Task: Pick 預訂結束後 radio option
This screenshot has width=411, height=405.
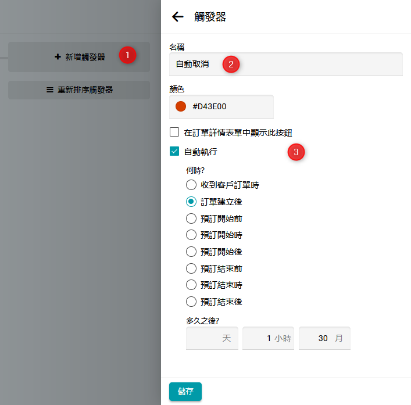Action: pyautogui.click(x=191, y=302)
